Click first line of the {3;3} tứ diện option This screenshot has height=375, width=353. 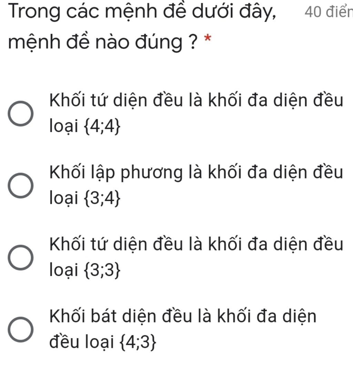(x=196, y=244)
